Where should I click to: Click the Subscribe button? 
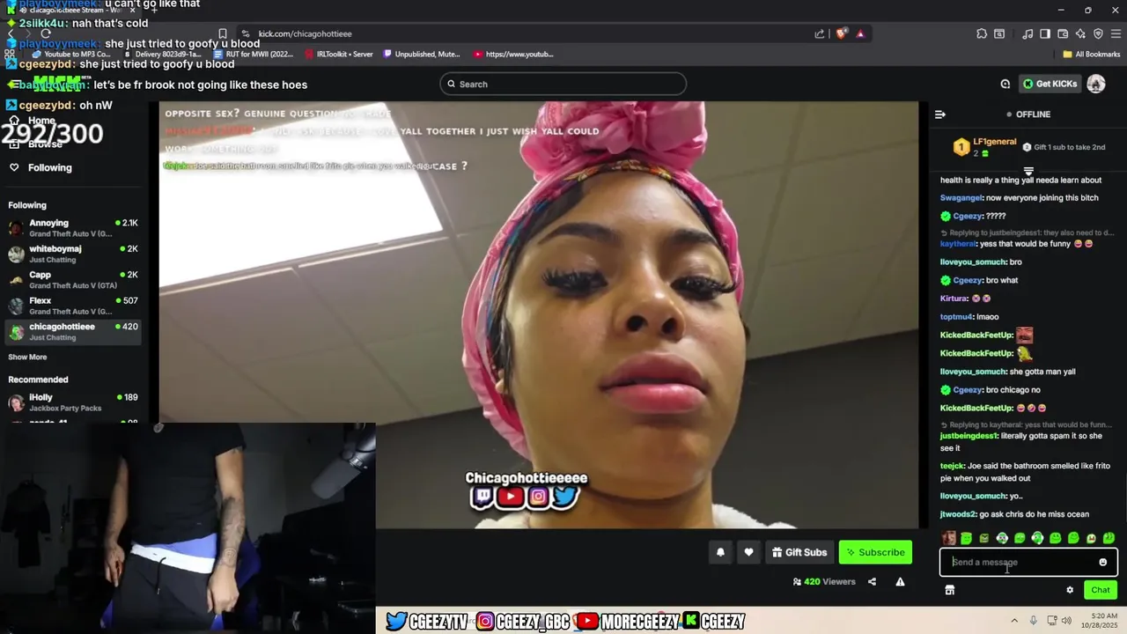875,552
